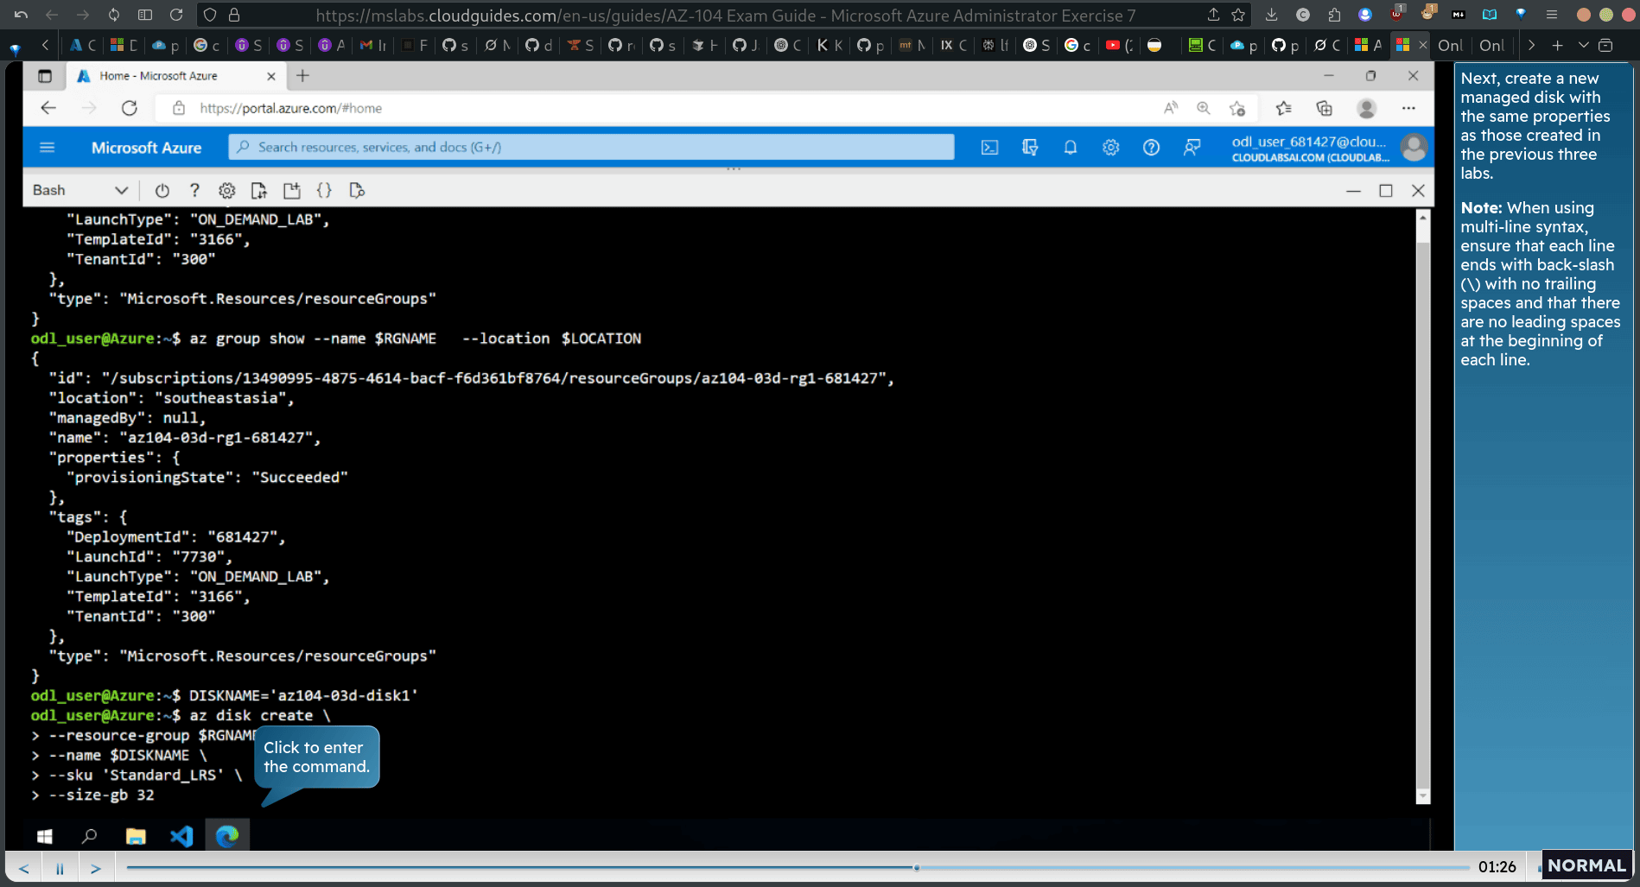Open Cloud Shell help question mark
The height and width of the screenshot is (887, 1640).
click(194, 191)
